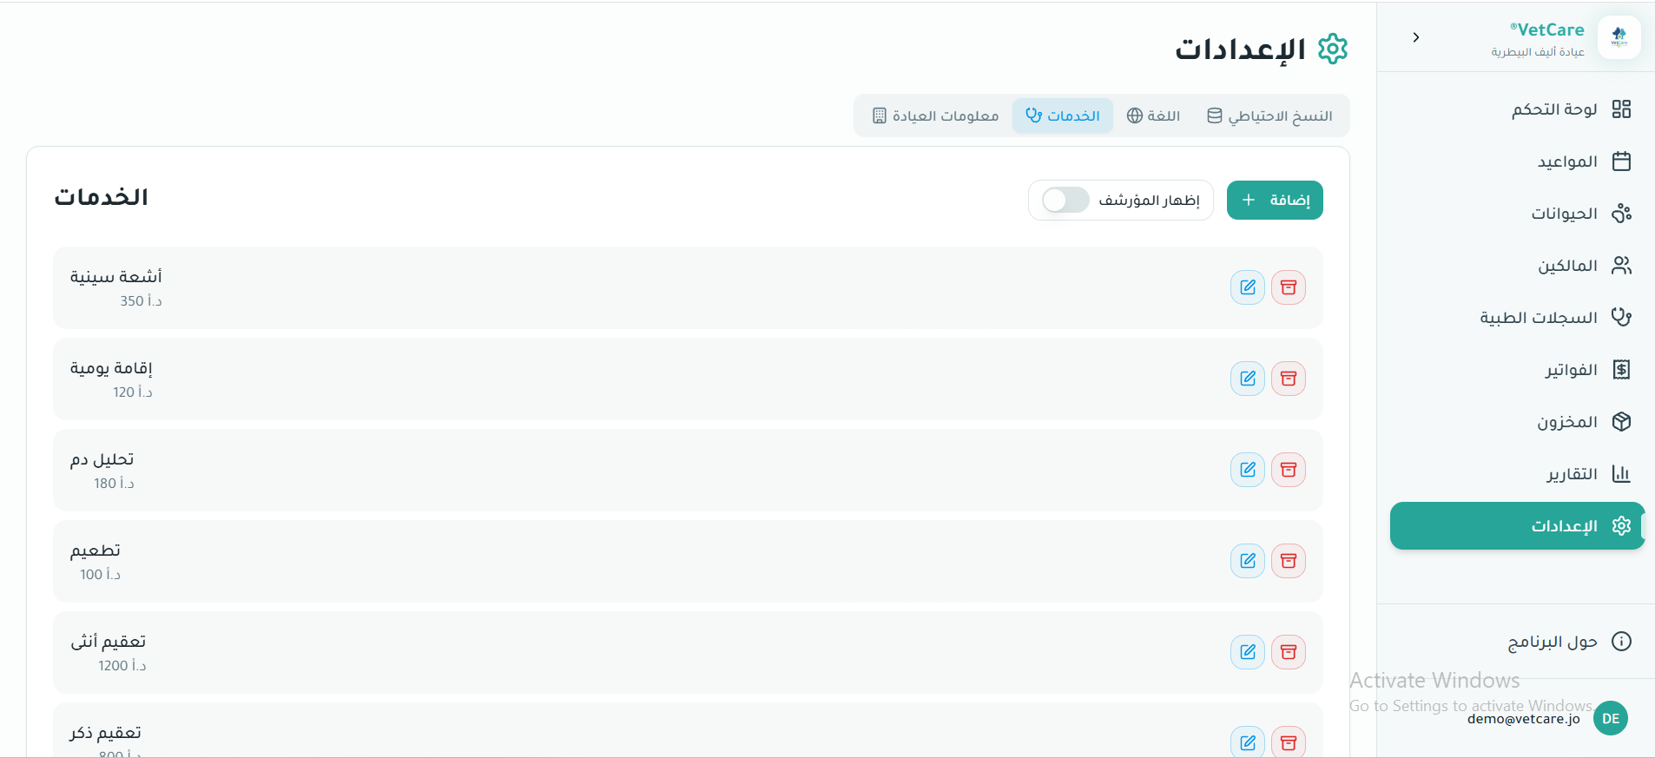Viewport: 1655px width, 758px height.
Task: Archive the تعقيم ذكر service
Action: pos(1289,742)
